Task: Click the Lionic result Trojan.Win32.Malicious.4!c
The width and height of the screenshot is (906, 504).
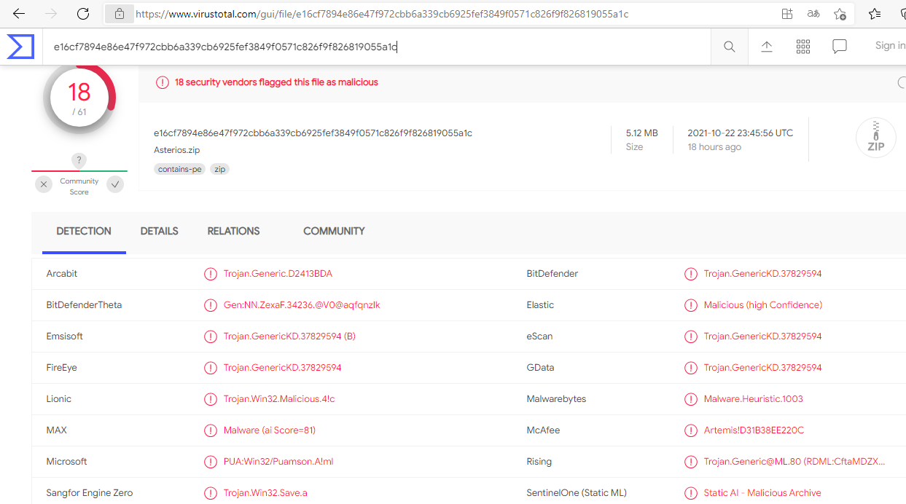Action: click(x=279, y=399)
